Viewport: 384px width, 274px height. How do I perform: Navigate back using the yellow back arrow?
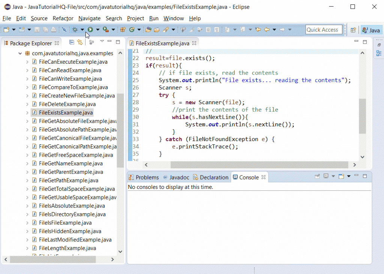click(267, 29)
